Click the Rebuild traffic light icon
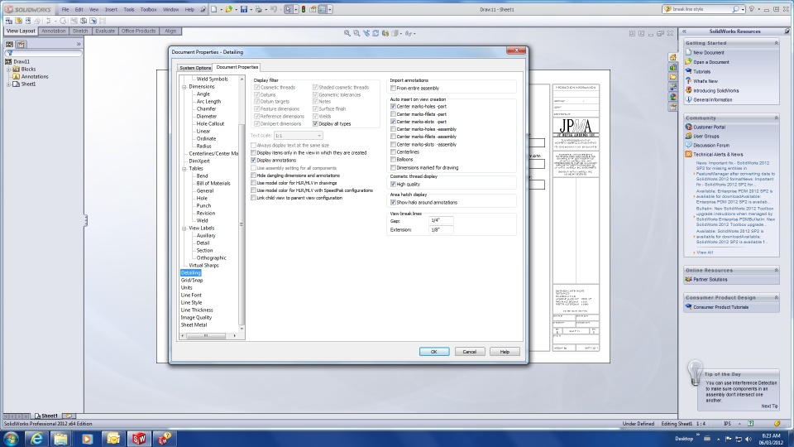794x447 pixels. (304, 9)
